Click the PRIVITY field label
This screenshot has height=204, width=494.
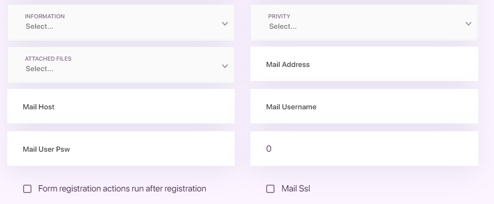(x=279, y=16)
